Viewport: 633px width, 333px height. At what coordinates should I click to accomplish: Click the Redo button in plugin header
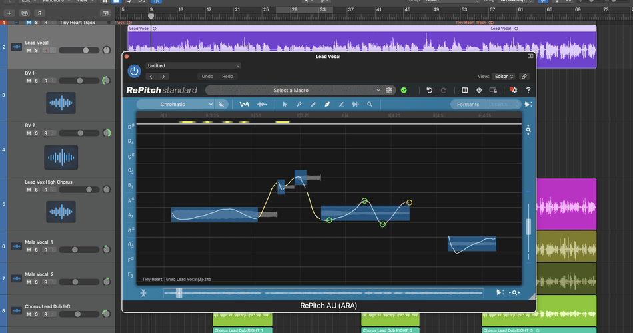(227, 77)
